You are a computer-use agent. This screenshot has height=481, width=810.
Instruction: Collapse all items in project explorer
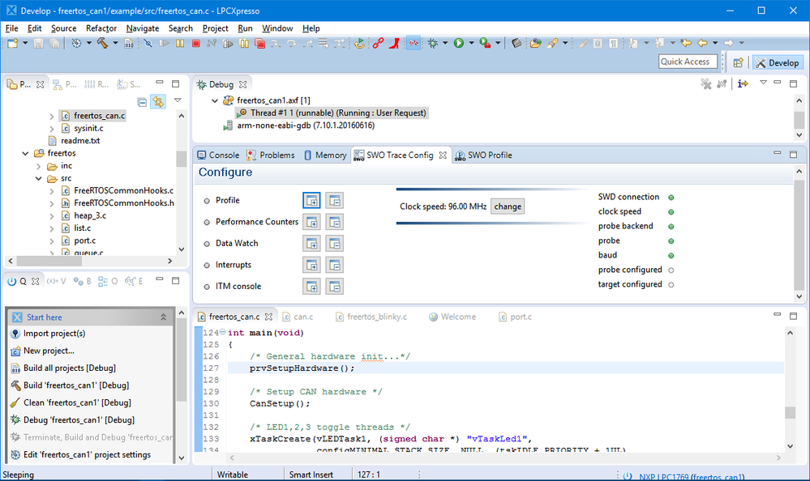(142, 101)
